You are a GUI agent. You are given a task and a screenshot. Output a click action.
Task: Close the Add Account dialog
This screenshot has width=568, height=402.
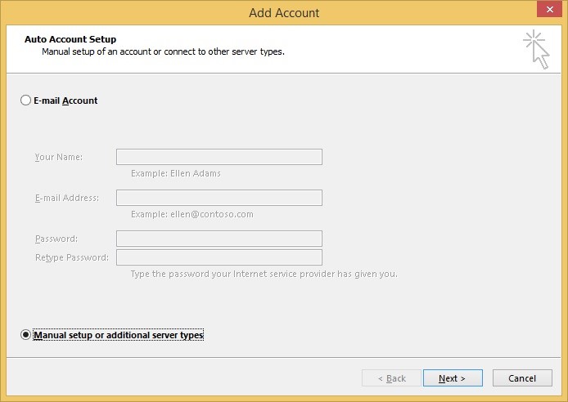click(549, 10)
